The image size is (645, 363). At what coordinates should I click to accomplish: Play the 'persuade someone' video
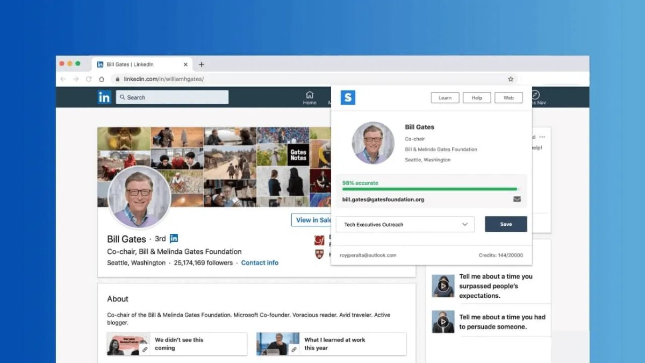point(443,322)
